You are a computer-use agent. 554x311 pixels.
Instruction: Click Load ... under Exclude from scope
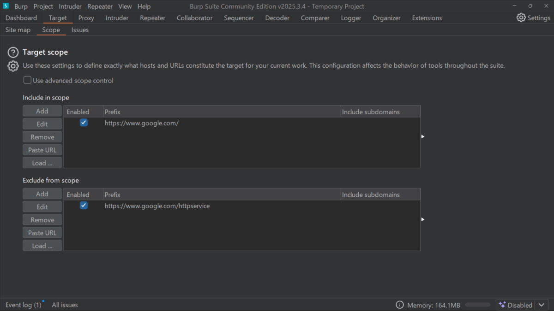(42, 246)
